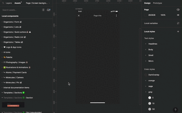Image resolution: width=182 pixels, height=113 pixels.
Task: Click the page color export-visibility icon beside Page
Action: 178,10
